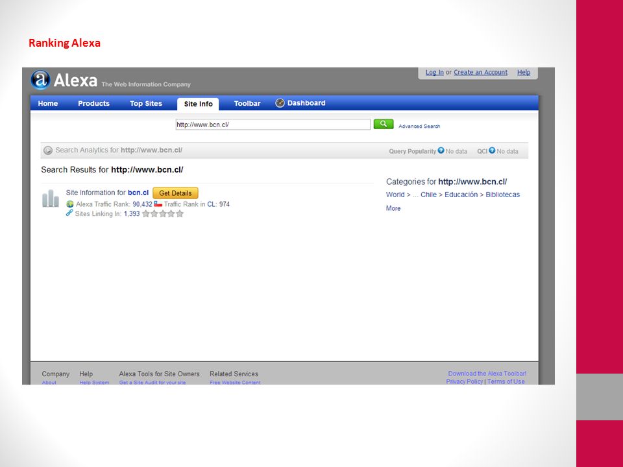This screenshot has height=467, width=623.
Task: Click the star rating icons
Action: pyautogui.click(x=163, y=213)
